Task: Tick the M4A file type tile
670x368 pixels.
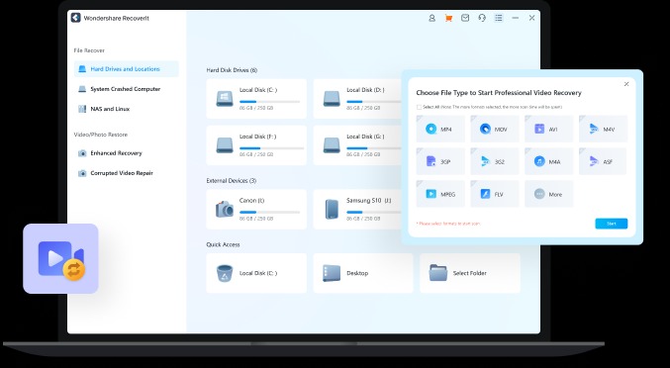Action: [549, 161]
